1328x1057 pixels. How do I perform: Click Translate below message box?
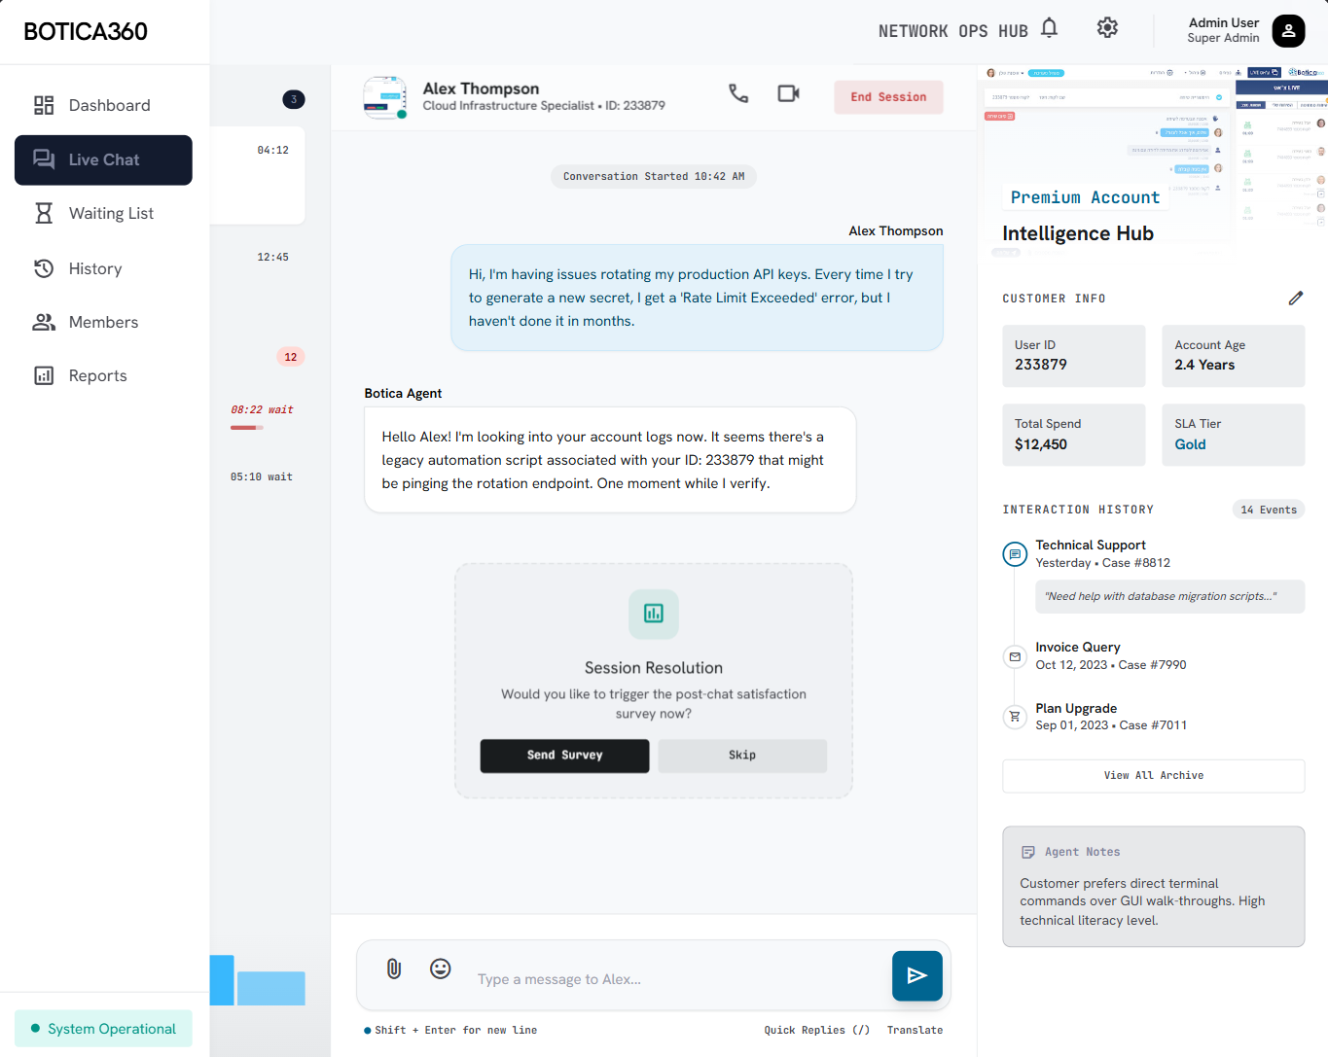coord(915,1030)
